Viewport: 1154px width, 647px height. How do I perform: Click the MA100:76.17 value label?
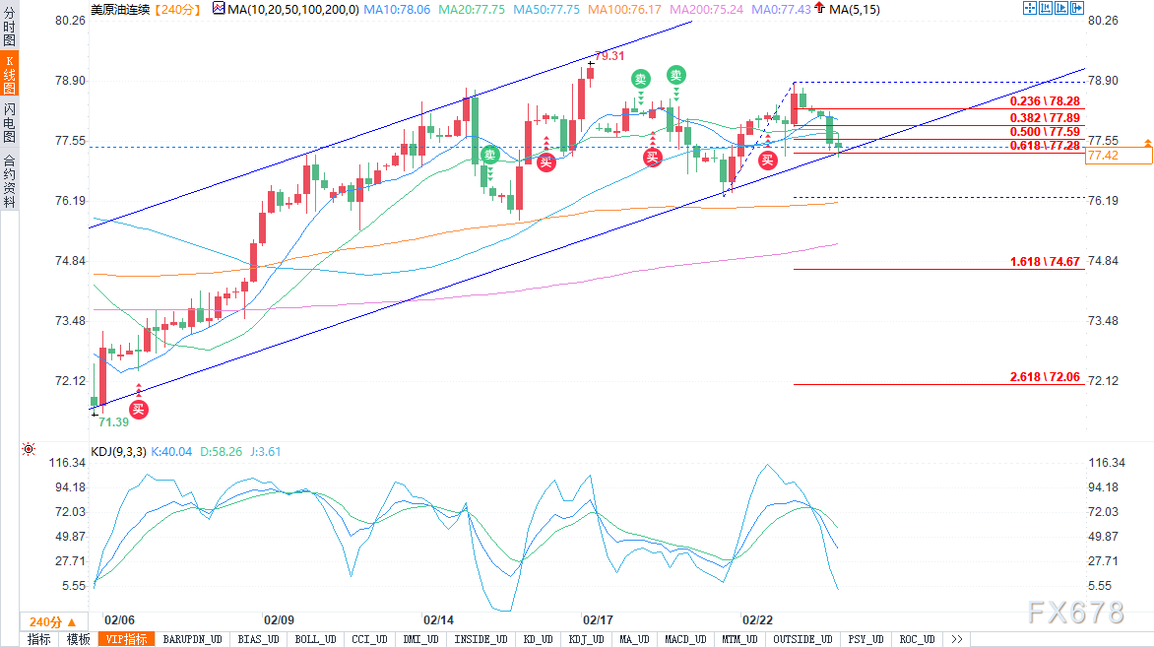click(624, 10)
